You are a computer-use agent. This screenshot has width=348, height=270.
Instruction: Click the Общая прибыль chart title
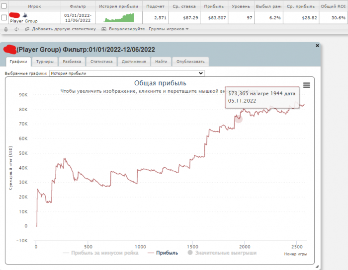point(160,83)
